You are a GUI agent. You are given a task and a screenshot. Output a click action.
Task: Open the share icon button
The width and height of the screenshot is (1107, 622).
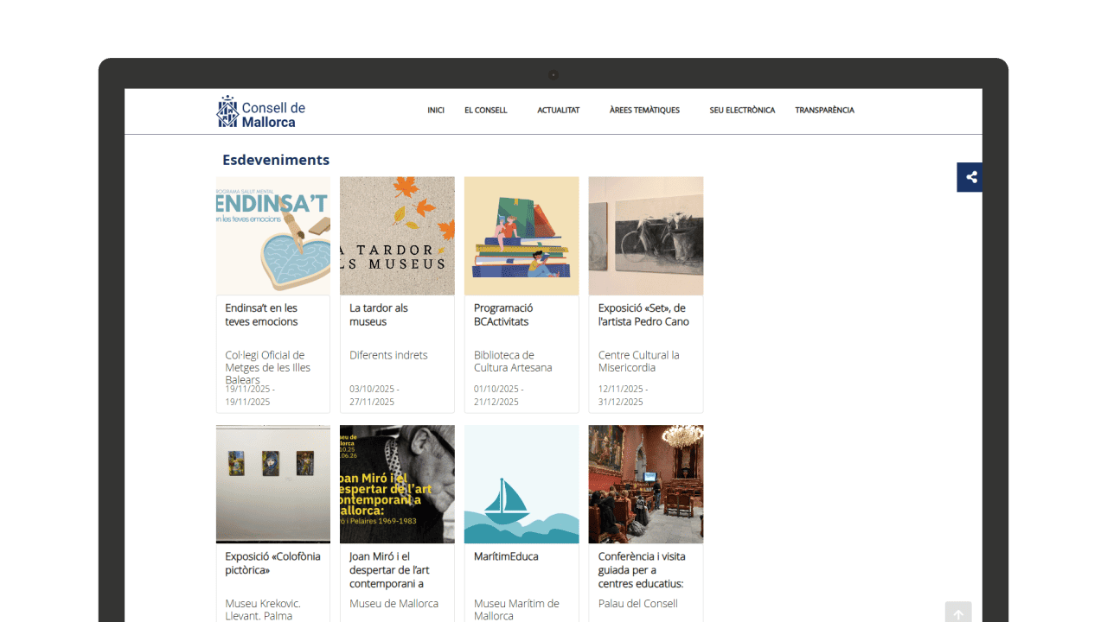pyautogui.click(x=970, y=177)
